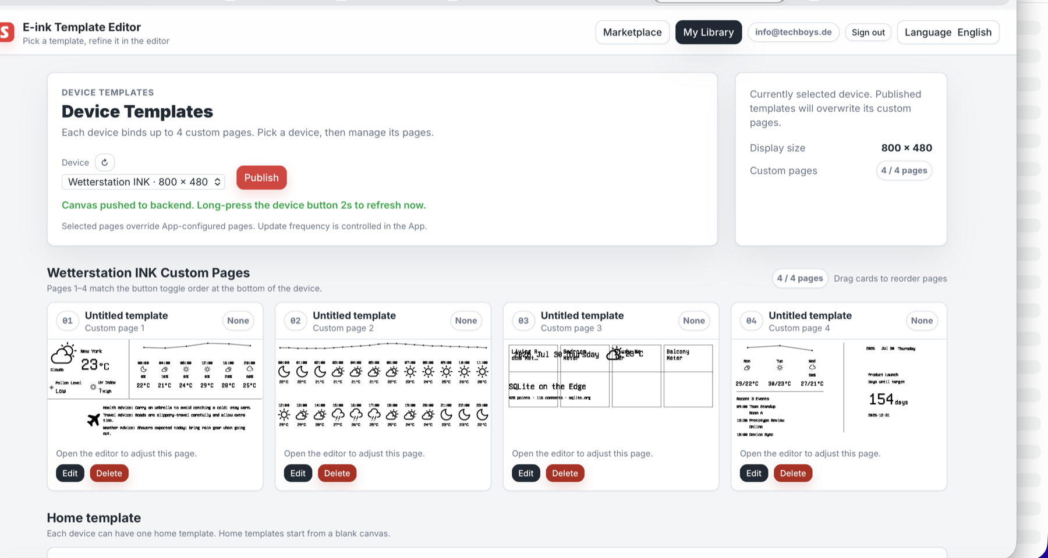The image size is (1048, 558).
Task: Delete custom page 3
Action: click(x=565, y=473)
